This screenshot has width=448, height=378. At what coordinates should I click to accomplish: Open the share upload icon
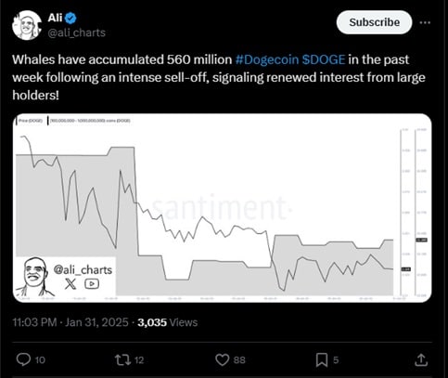(x=421, y=359)
